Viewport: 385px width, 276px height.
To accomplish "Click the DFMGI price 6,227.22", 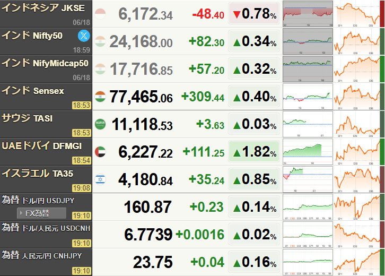I will pos(146,152).
